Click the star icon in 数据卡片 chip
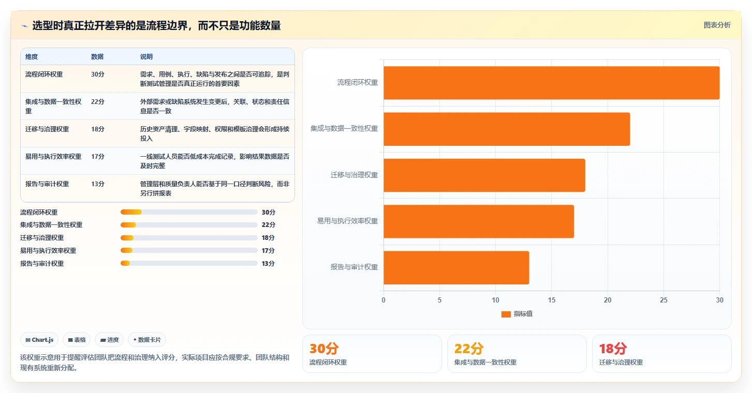The width and height of the screenshot is (752, 393). tap(135, 340)
